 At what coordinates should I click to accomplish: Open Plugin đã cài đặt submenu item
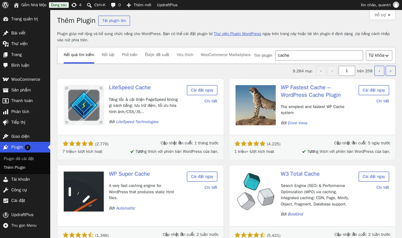[x=19, y=159]
